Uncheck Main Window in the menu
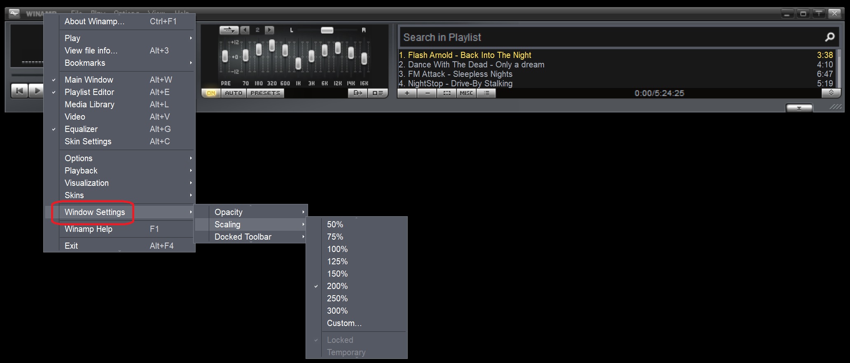Image resolution: width=850 pixels, height=363 pixels. (119, 80)
